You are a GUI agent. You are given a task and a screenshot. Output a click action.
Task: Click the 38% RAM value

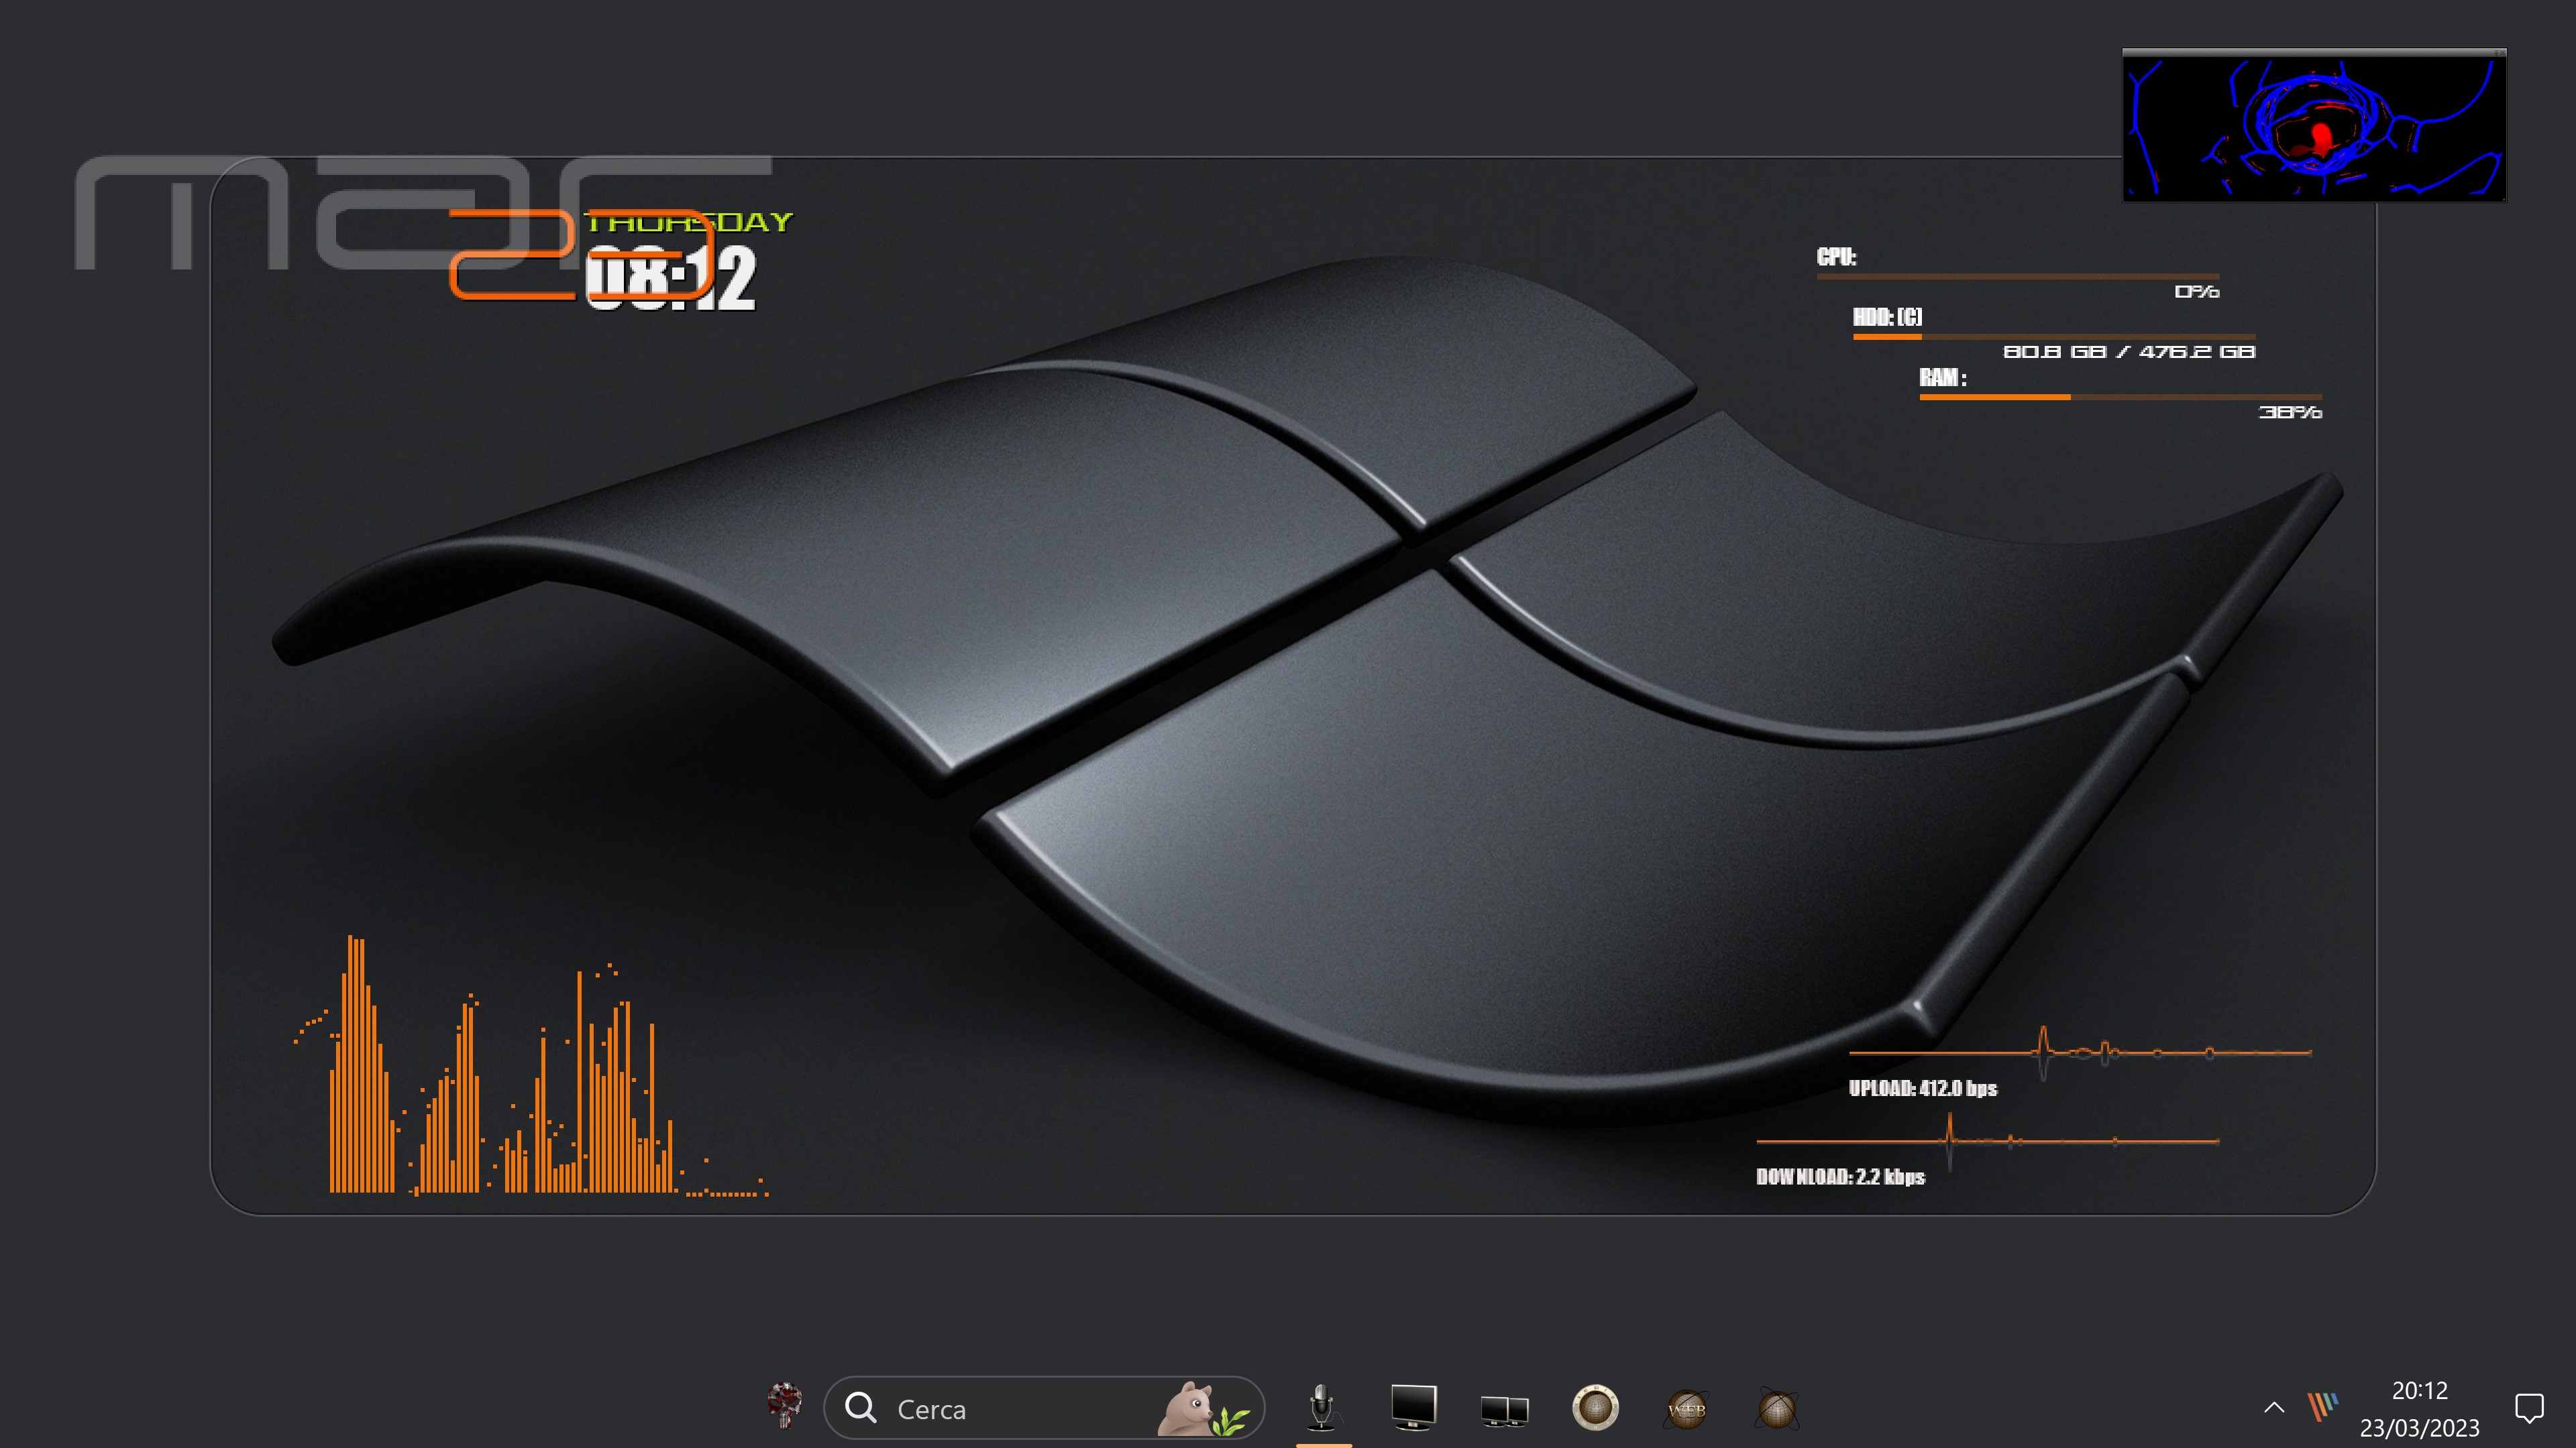(x=2290, y=412)
